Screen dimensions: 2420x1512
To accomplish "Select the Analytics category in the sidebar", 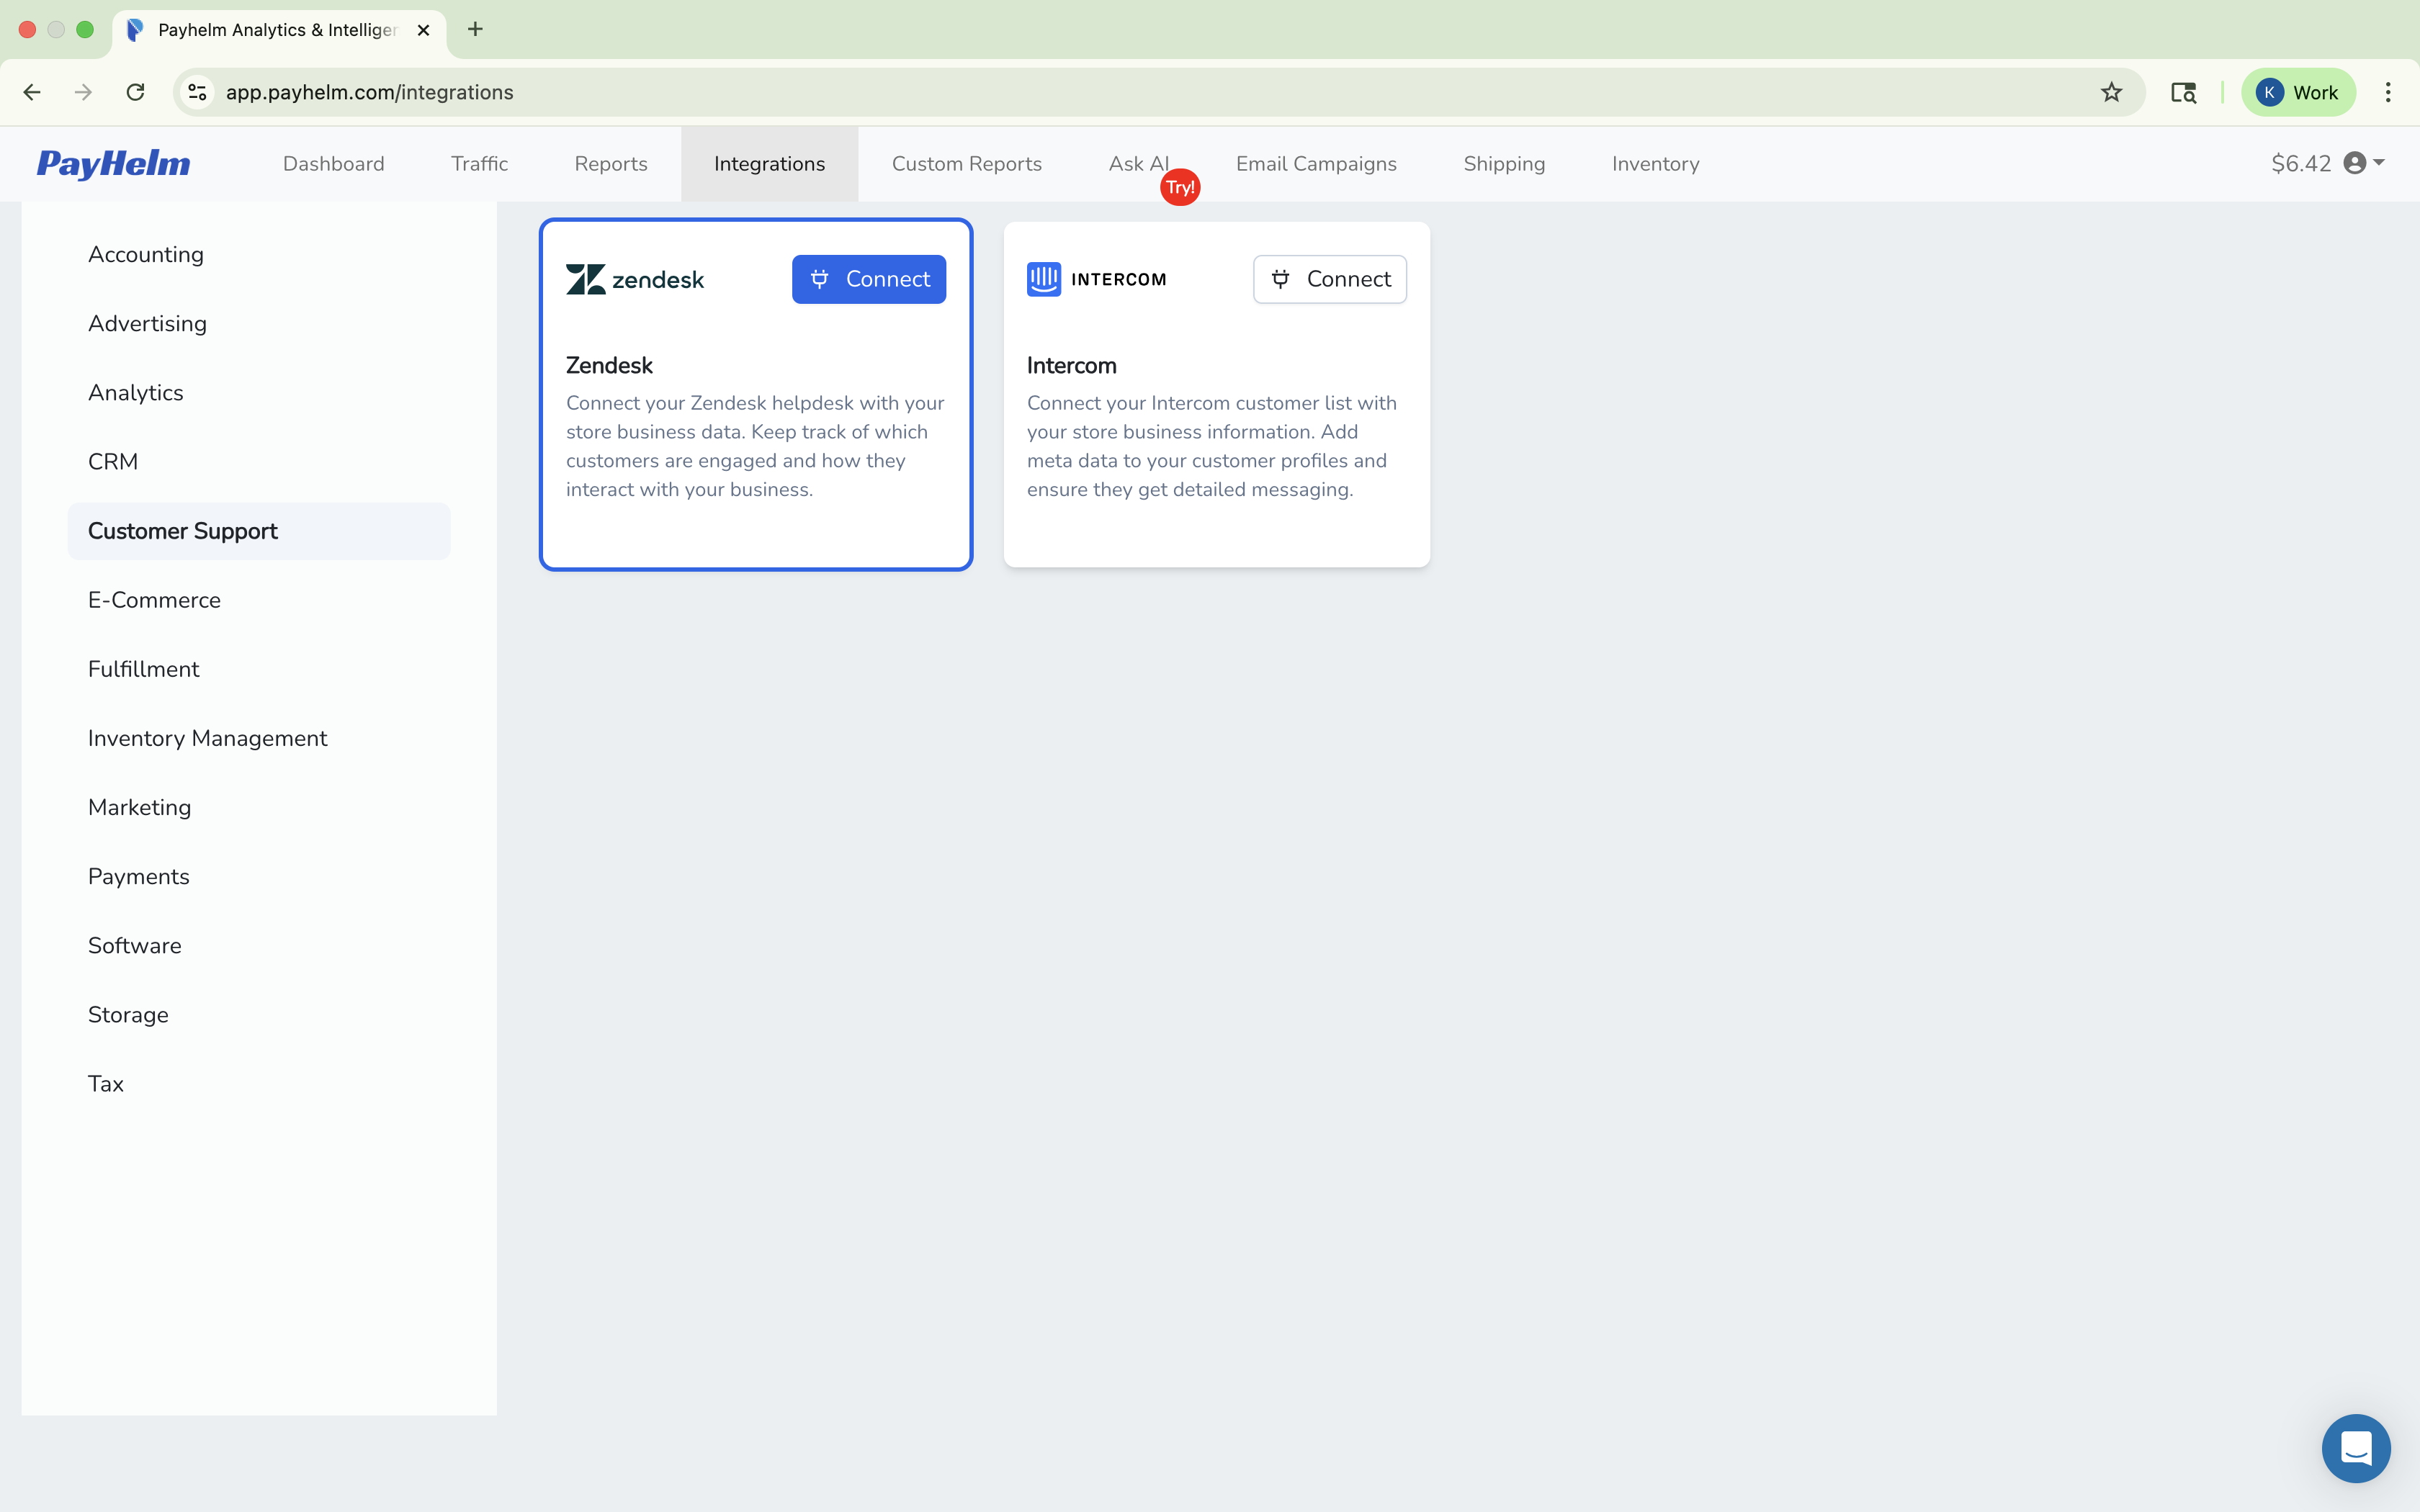I will (136, 392).
